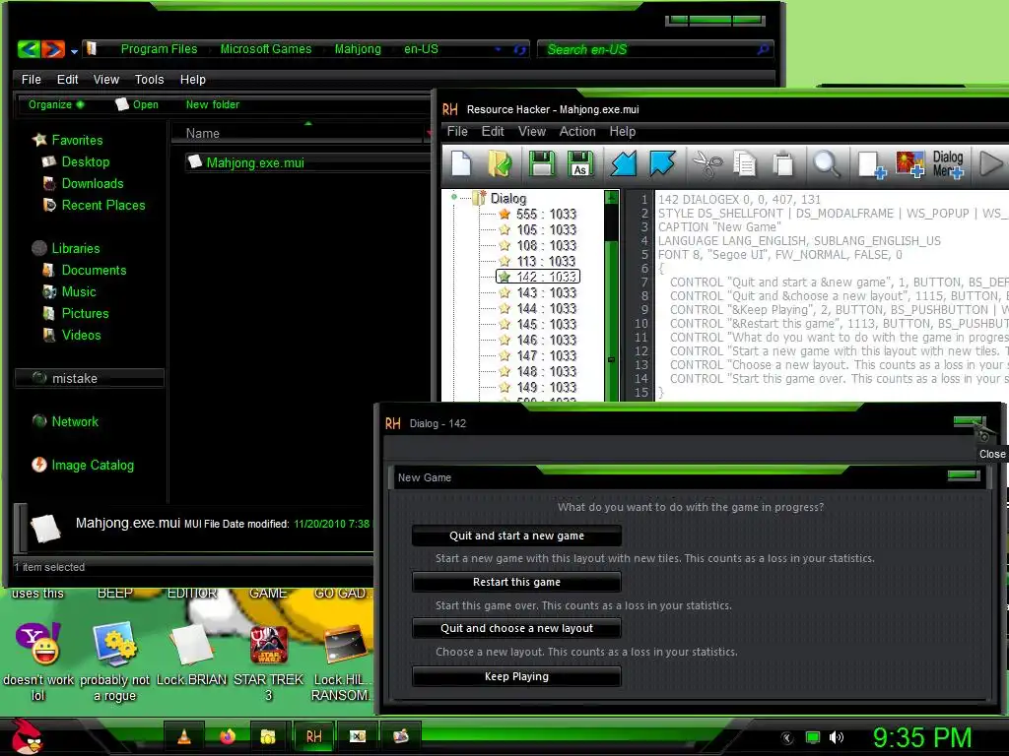
Task: Click Angry Birds start button
Action: coord(26,736)
